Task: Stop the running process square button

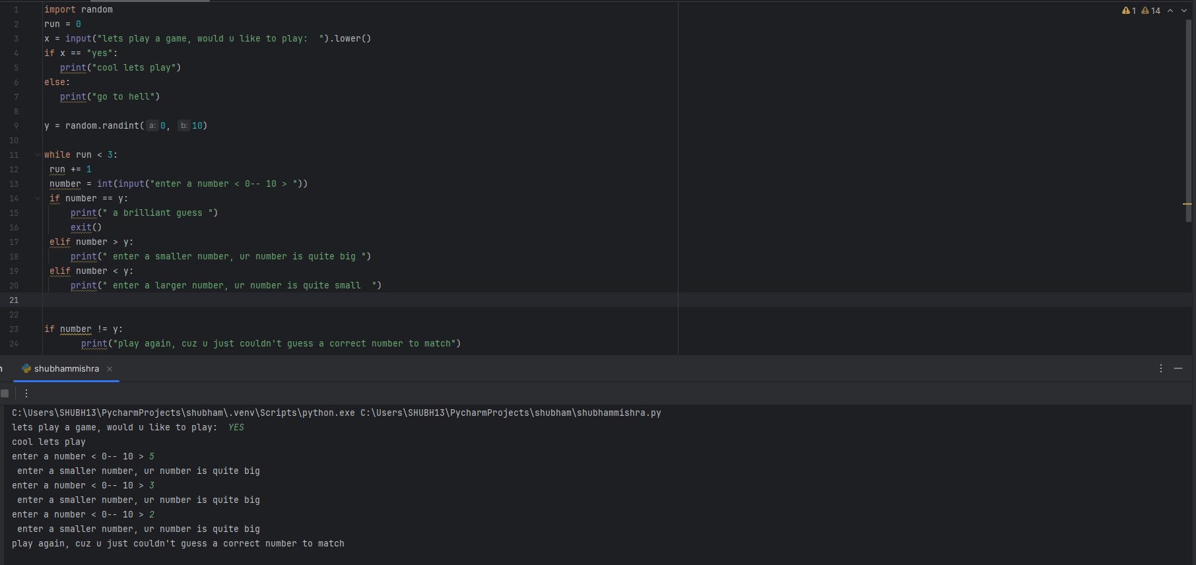Action: (5, 393)
